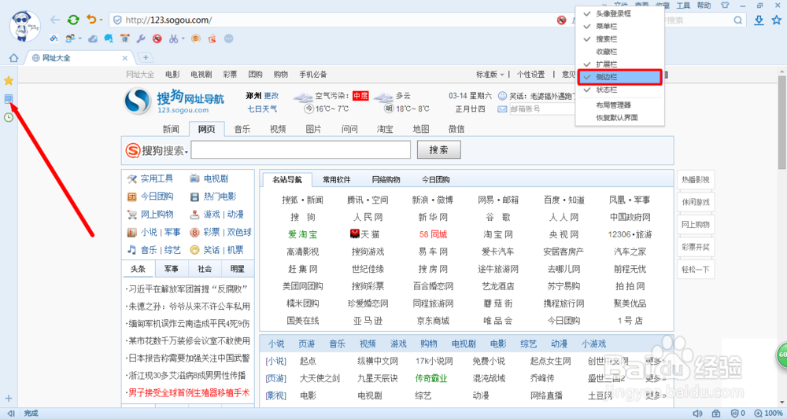Image resolution: width=787 pixels, height=419 pixels.
Task: Click the security shield in address bar
Action: click(117, 20)
